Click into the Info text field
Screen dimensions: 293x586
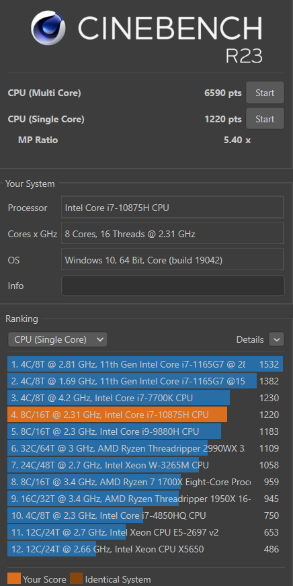point(173,286)
